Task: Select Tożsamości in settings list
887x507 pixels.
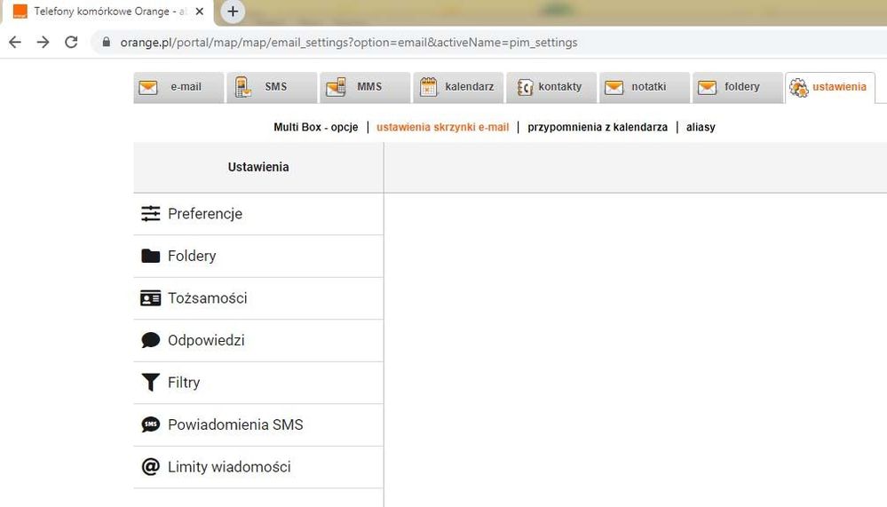Action: pyautogui.click(x=258, y=298)
